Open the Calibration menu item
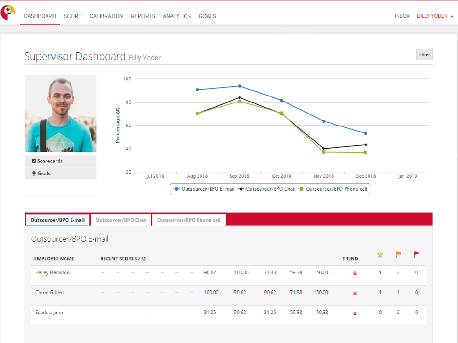This screenshot has width=458, height=343. (x=106, y=16)
